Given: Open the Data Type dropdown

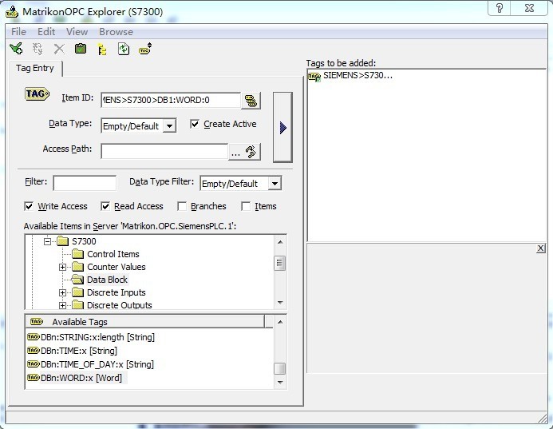Looking at the screenshot, I should [169, 126].
